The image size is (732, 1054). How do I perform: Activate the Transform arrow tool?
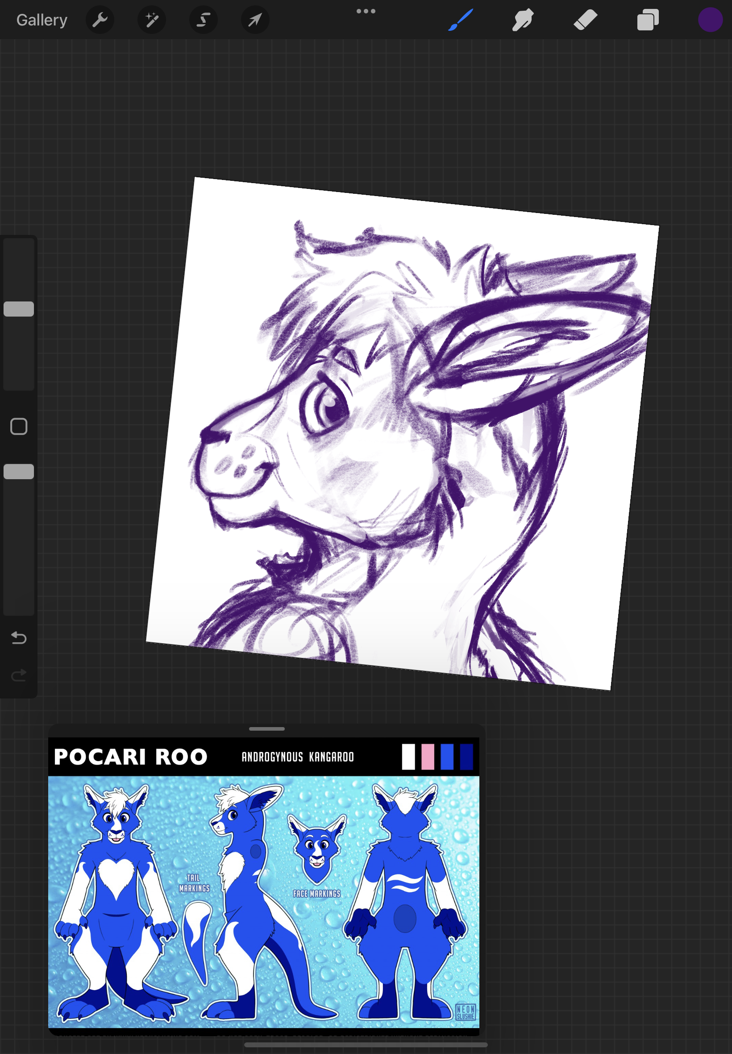(255, 20)
